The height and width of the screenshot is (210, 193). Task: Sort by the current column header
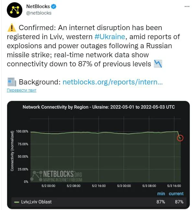click(176, 194)
